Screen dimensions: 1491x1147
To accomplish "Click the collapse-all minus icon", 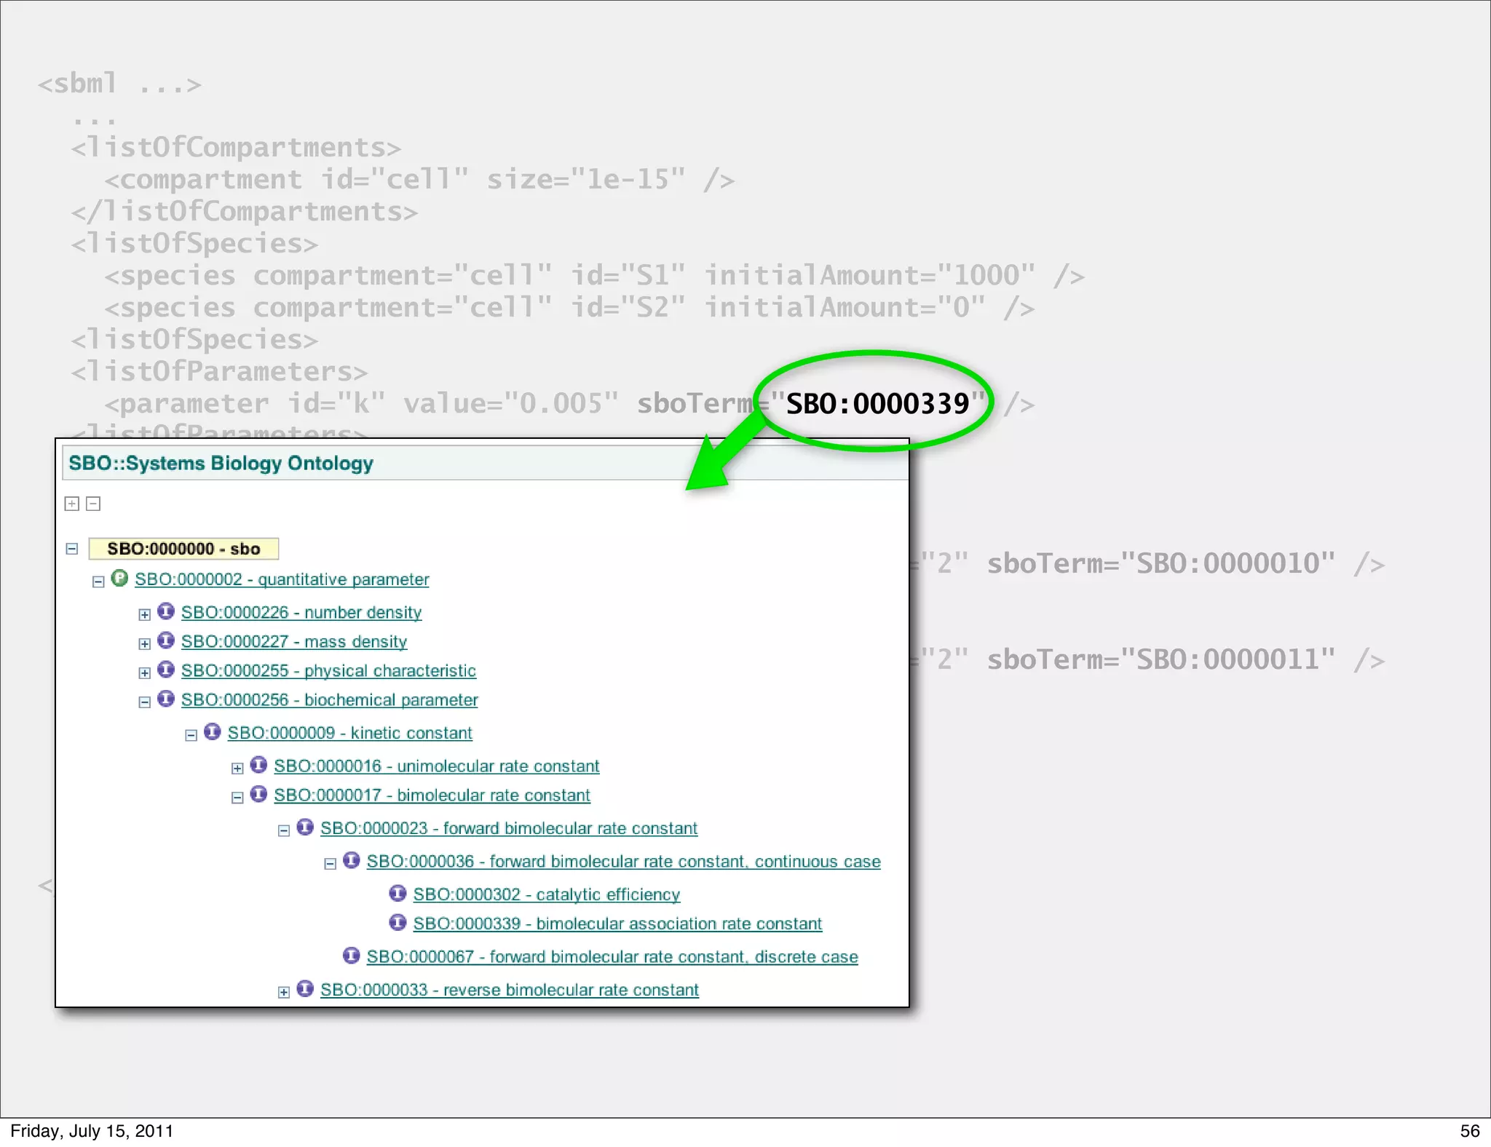I will pyautogui.click(x=93, y=504).
